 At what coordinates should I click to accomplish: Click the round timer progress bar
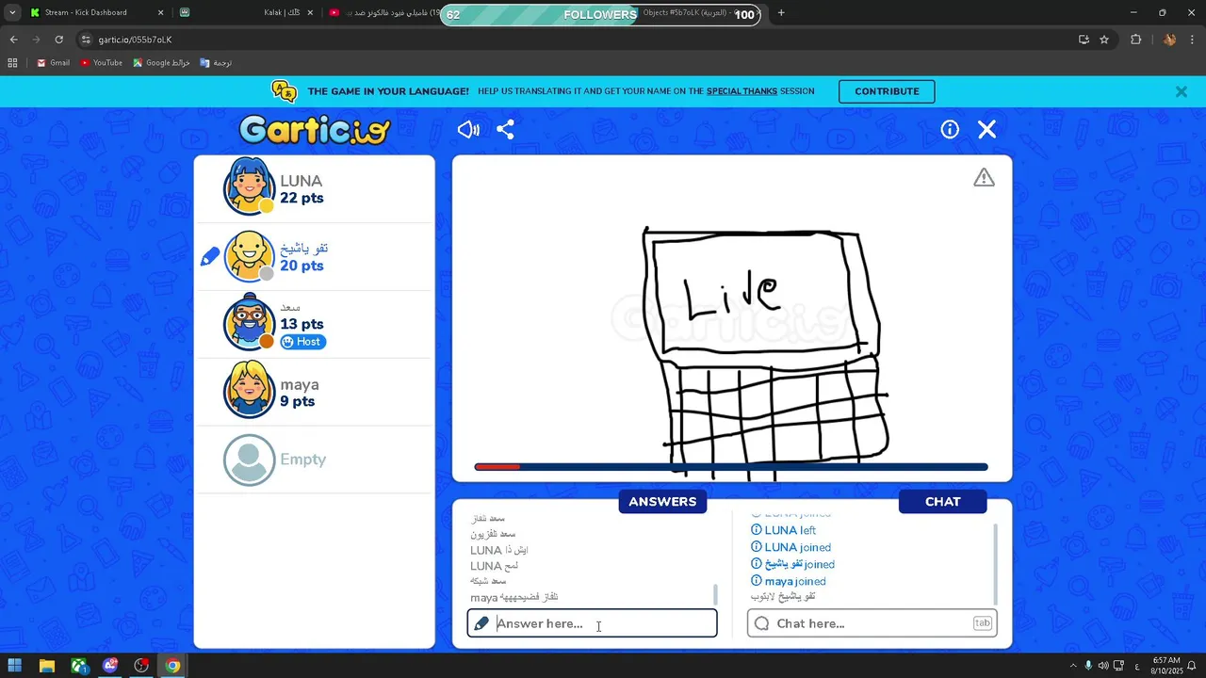click(x=731, y=467)
